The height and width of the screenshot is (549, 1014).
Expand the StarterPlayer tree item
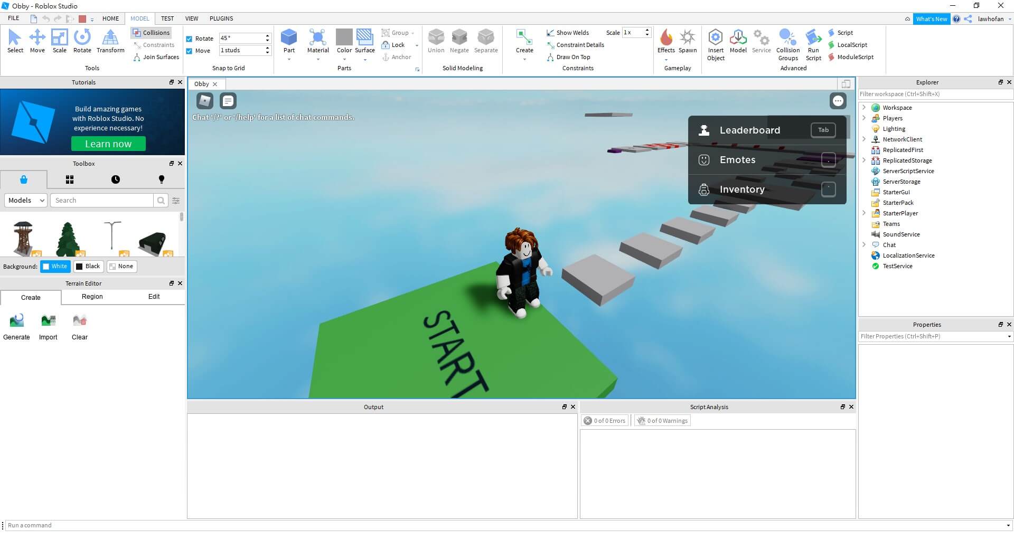[865, 213]
